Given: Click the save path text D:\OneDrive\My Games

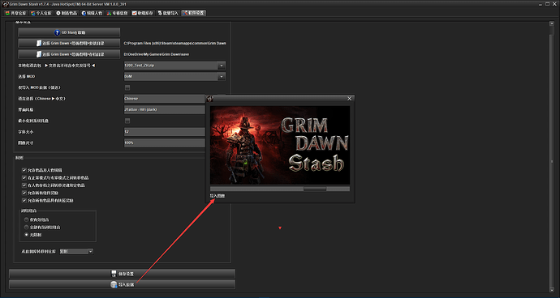Looking at the screenshot, I should [x=157, y=54].
